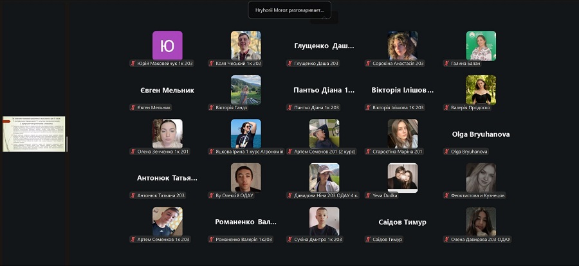Viewport: 579px width, 266px height.
Task: Click muted mic icon for Yeva Dudka
Action: point(368,195)
